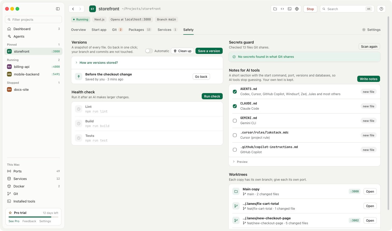Click the ST storefront project badge in header
The image size is (392, 231).
click(92, 9)
